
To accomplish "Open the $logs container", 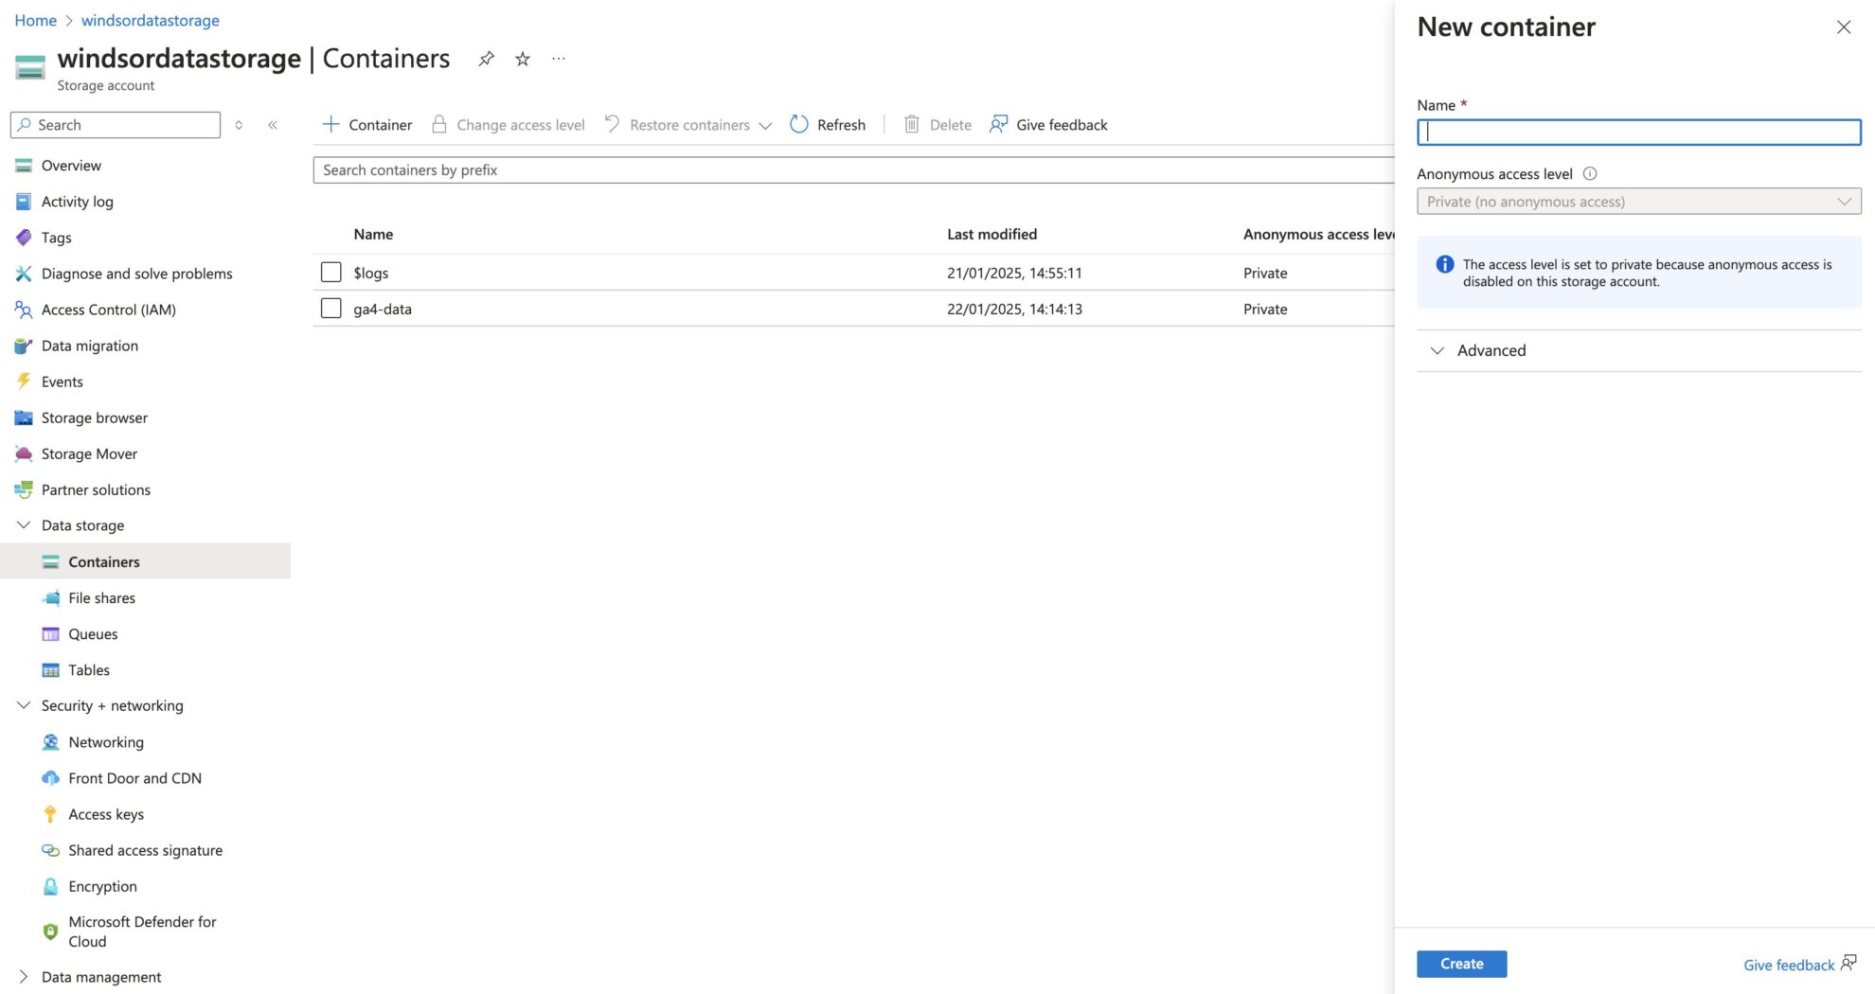I will (x=371, y=273).
